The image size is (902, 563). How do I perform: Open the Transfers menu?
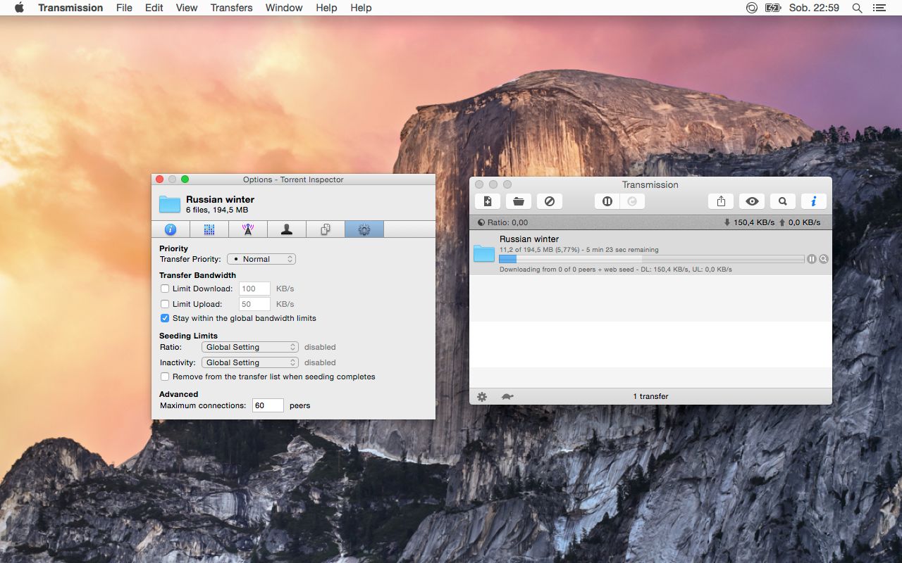point(231,8)
